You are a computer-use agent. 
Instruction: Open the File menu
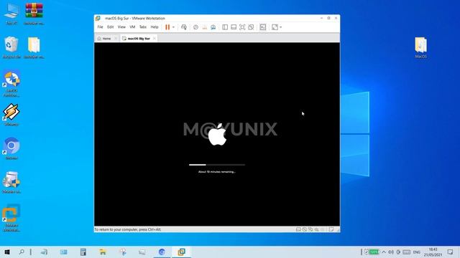tap(100, 27)
